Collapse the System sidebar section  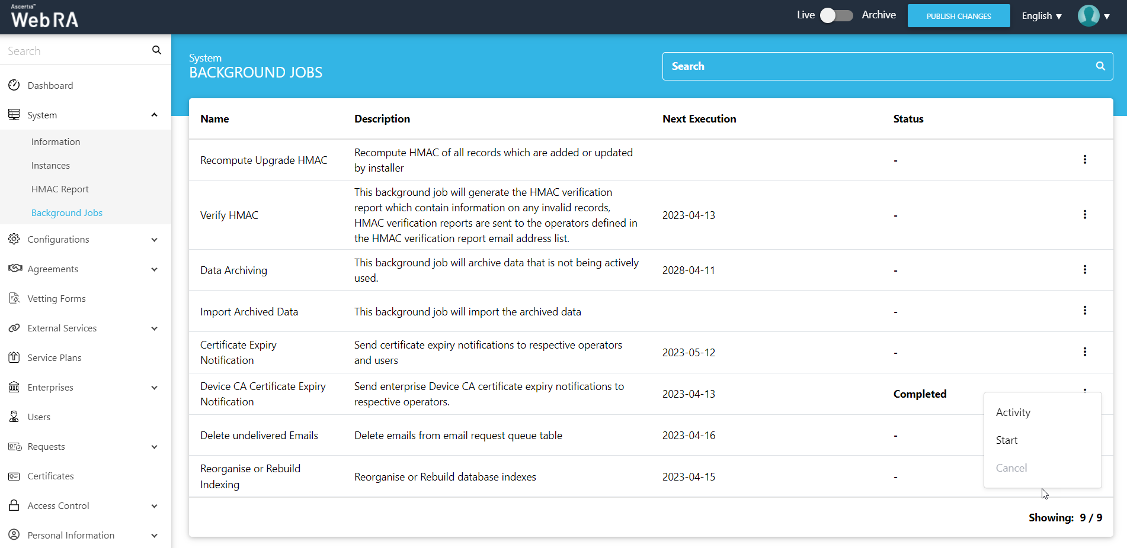154,115
